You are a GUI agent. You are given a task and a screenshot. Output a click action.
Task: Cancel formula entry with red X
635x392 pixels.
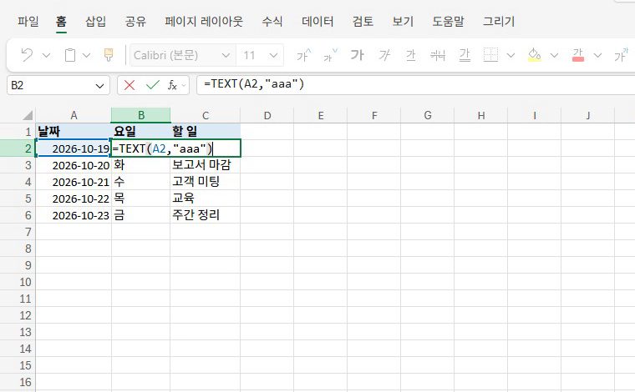(130, 85)
